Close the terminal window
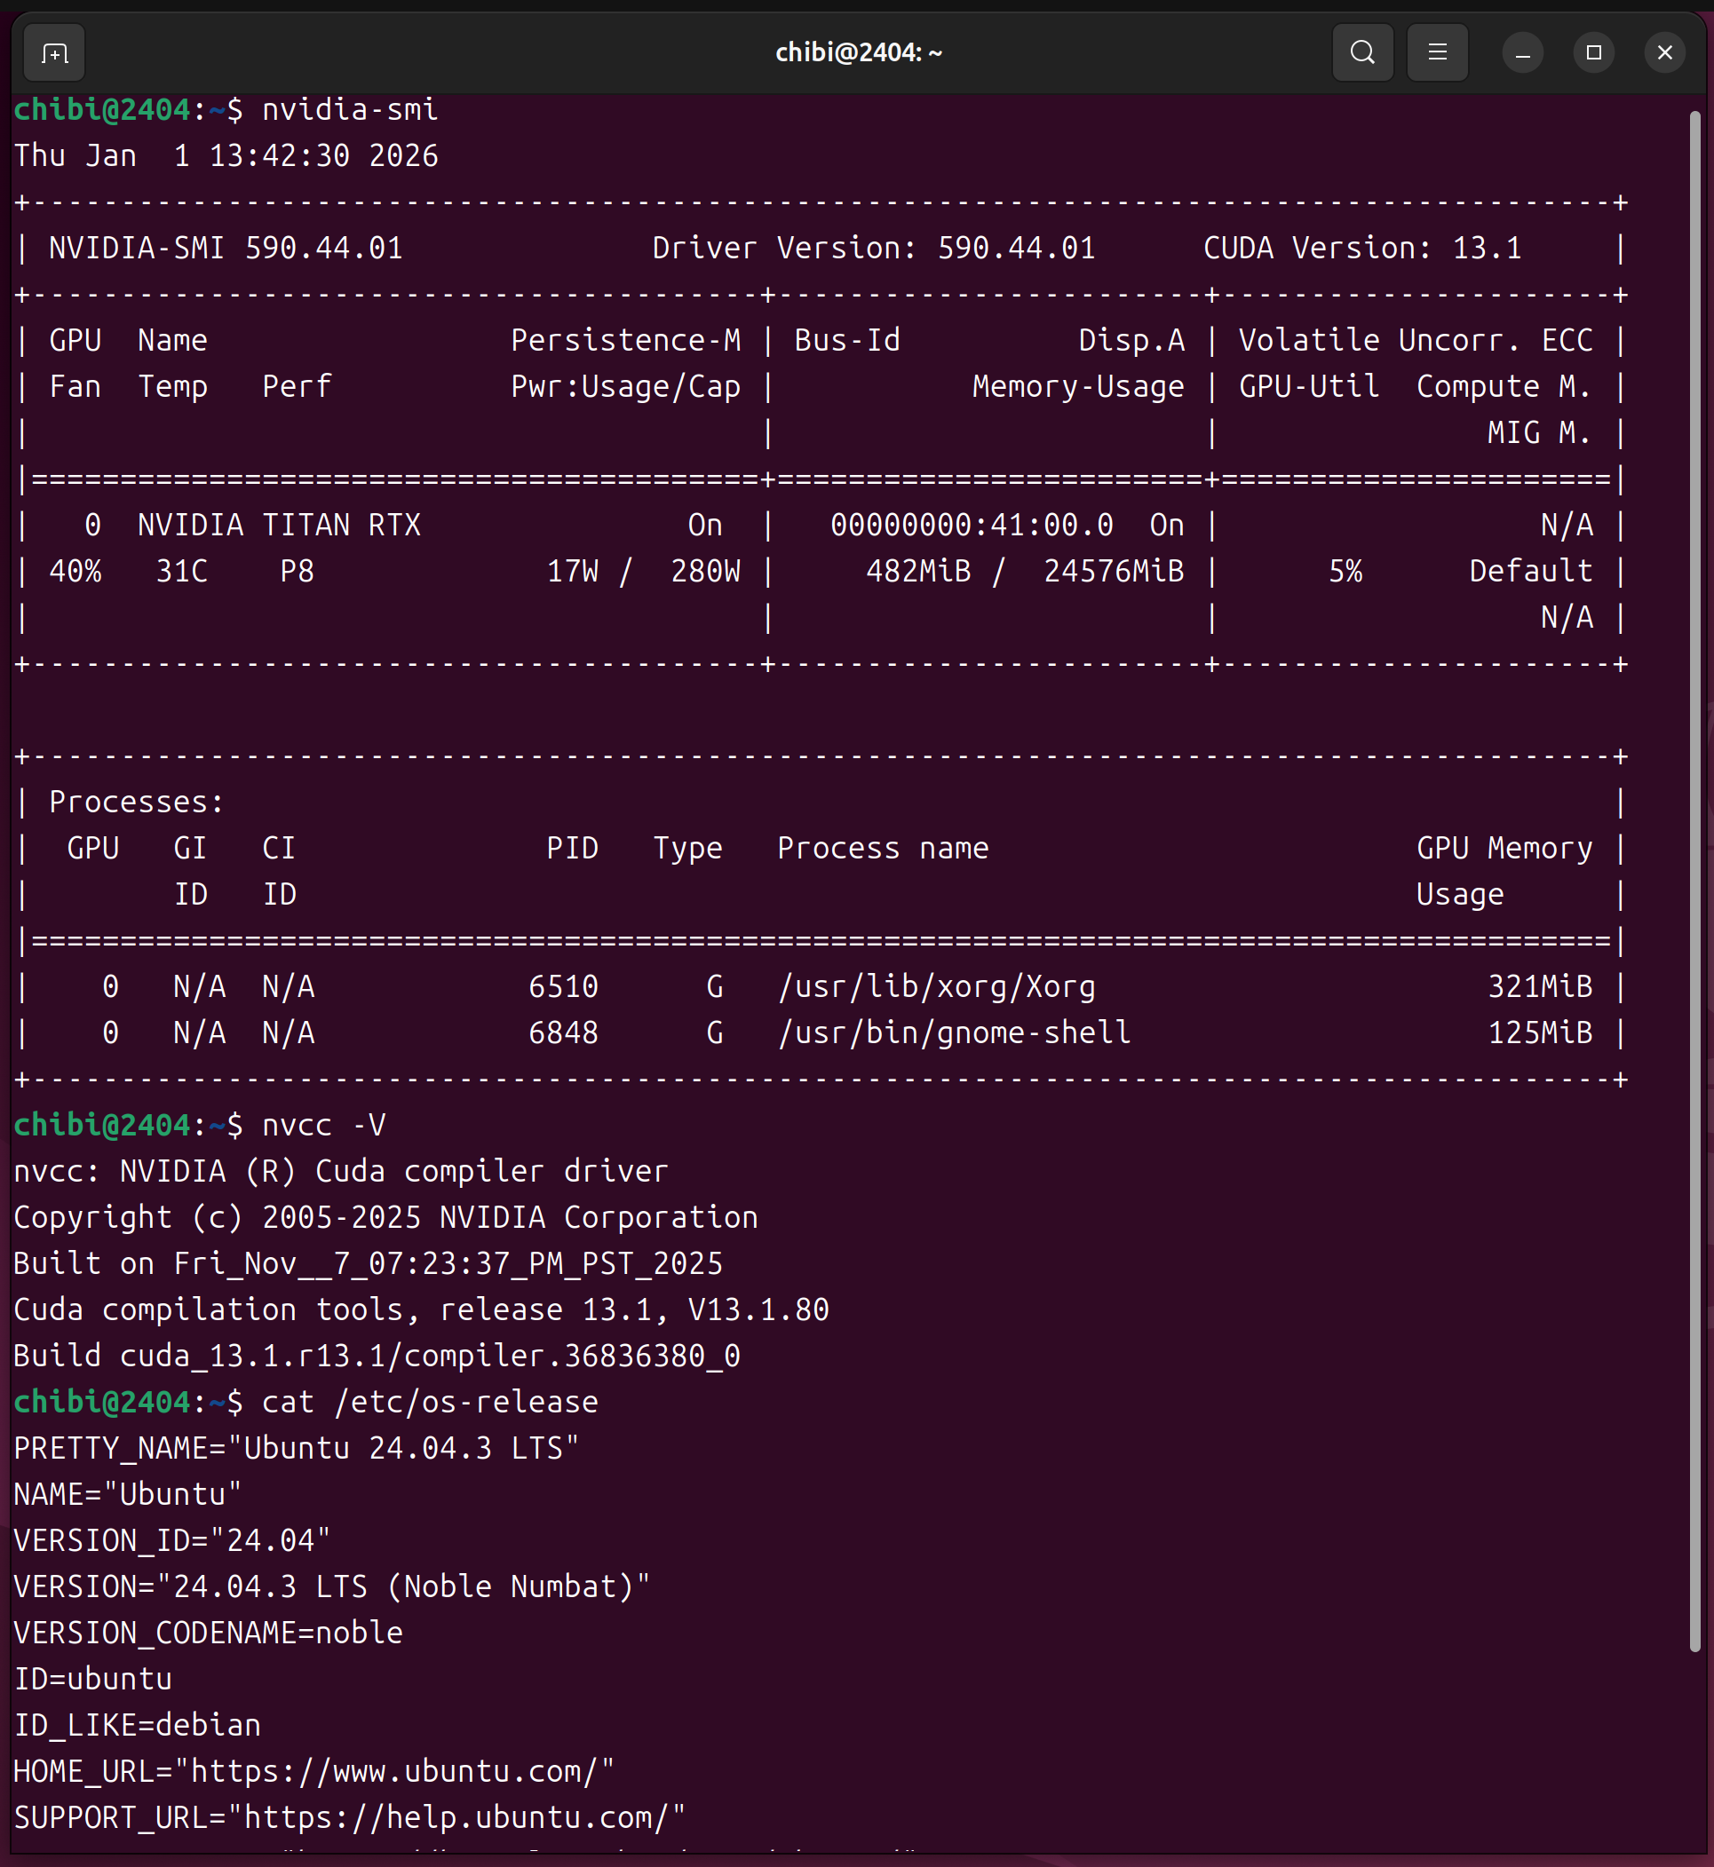This screenshot has height=1867, width=1714. tap(1664, 53)
